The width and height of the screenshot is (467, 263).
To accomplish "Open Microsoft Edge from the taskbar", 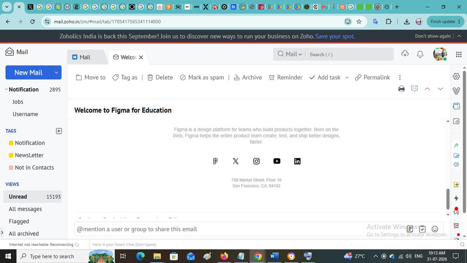I will click(x=140, y=256).
